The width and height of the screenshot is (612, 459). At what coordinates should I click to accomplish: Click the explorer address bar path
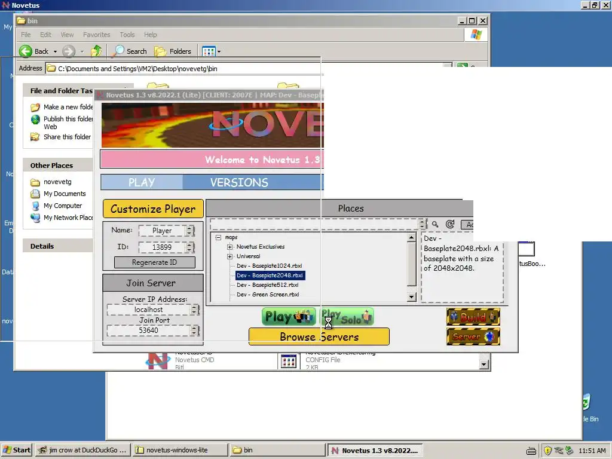(137, 69)
